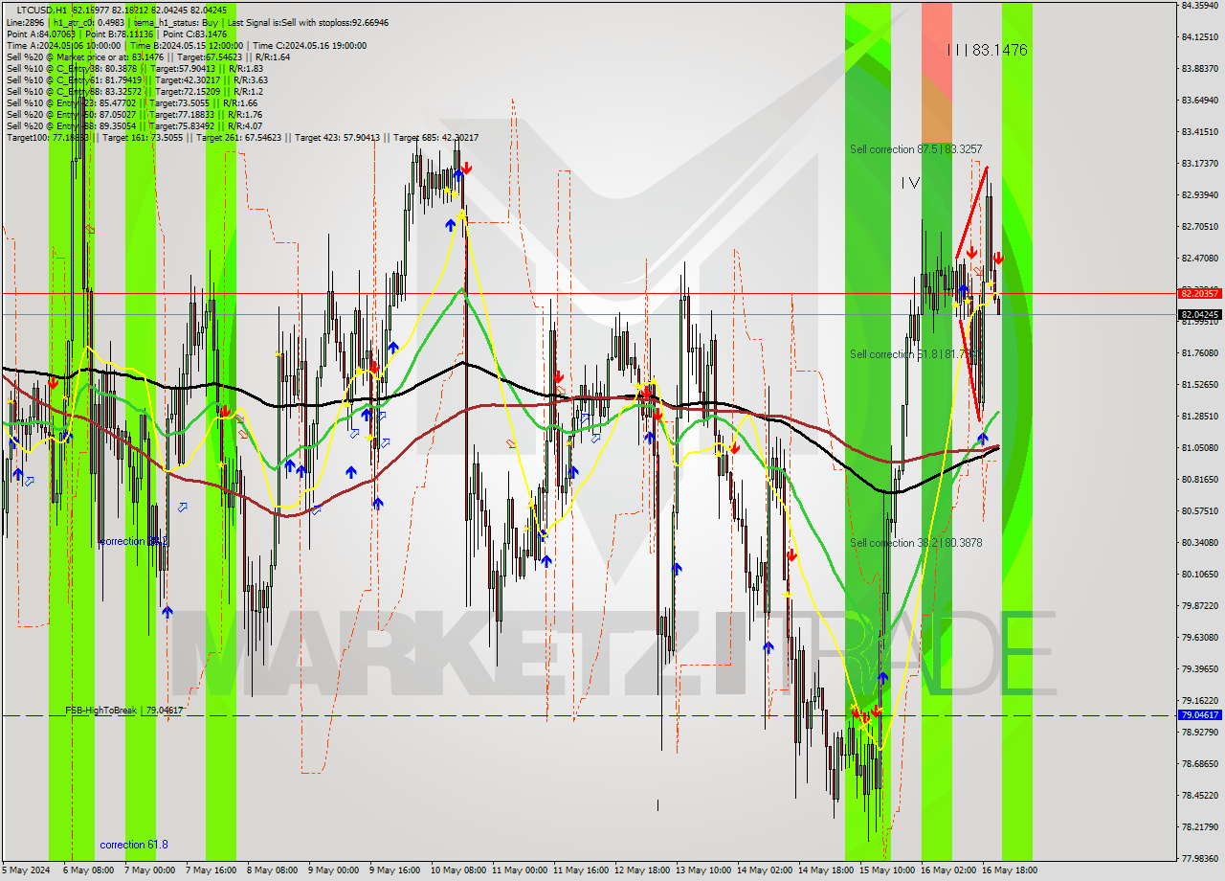
Task: Click the 'I I I 83.1476' wave label
Action: coord(987,50)
